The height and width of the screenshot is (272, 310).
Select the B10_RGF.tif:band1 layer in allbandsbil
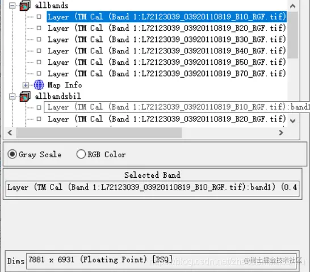click(177, 107)
